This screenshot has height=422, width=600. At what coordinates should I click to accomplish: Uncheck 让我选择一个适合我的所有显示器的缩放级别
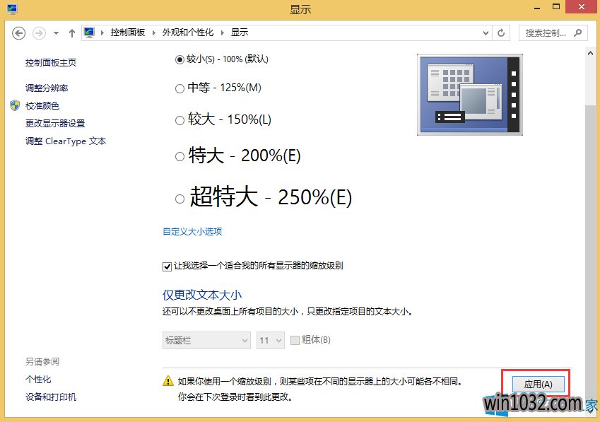167,266
